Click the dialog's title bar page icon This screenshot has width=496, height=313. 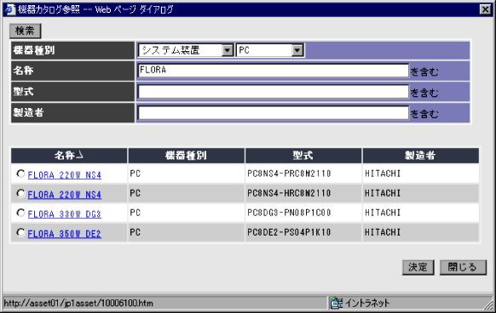click(x=10, y=9)
